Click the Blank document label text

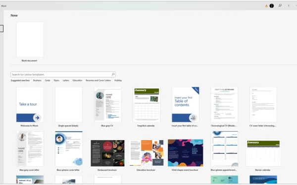coord(29,61)
